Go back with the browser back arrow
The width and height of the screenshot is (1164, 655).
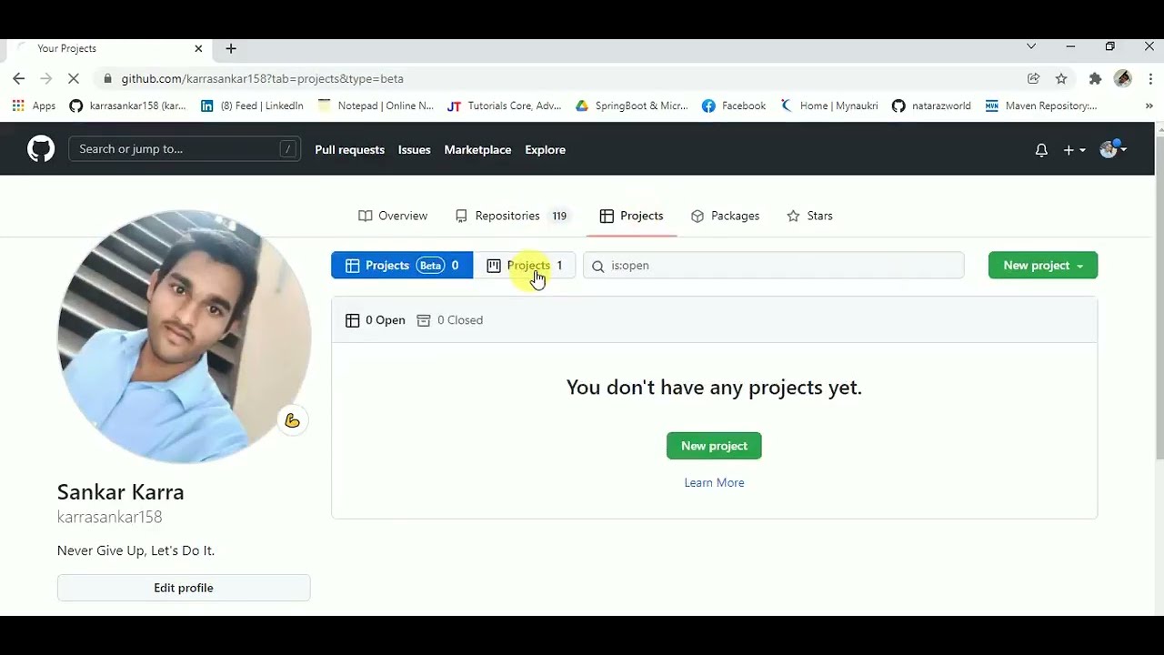point(19,78)
